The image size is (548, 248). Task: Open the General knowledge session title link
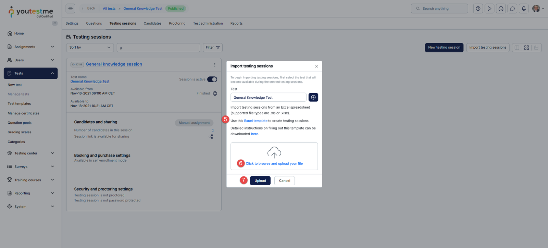114,64
